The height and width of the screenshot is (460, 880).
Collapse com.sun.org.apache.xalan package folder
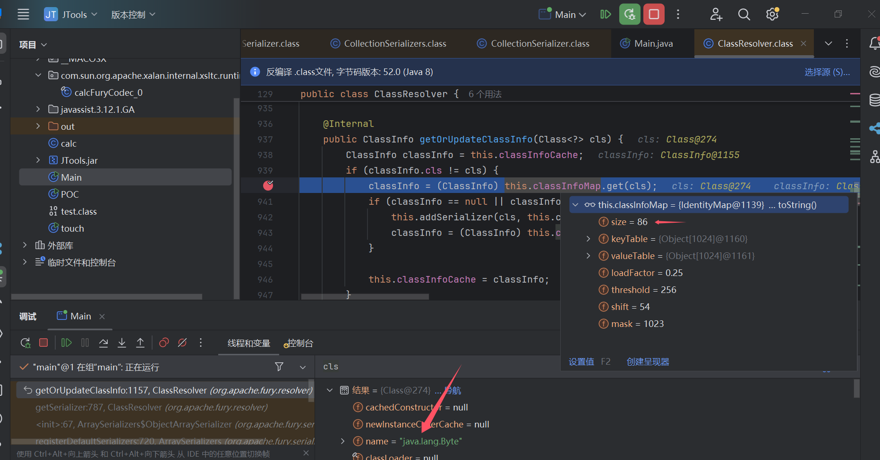click(x=38, y=75)
